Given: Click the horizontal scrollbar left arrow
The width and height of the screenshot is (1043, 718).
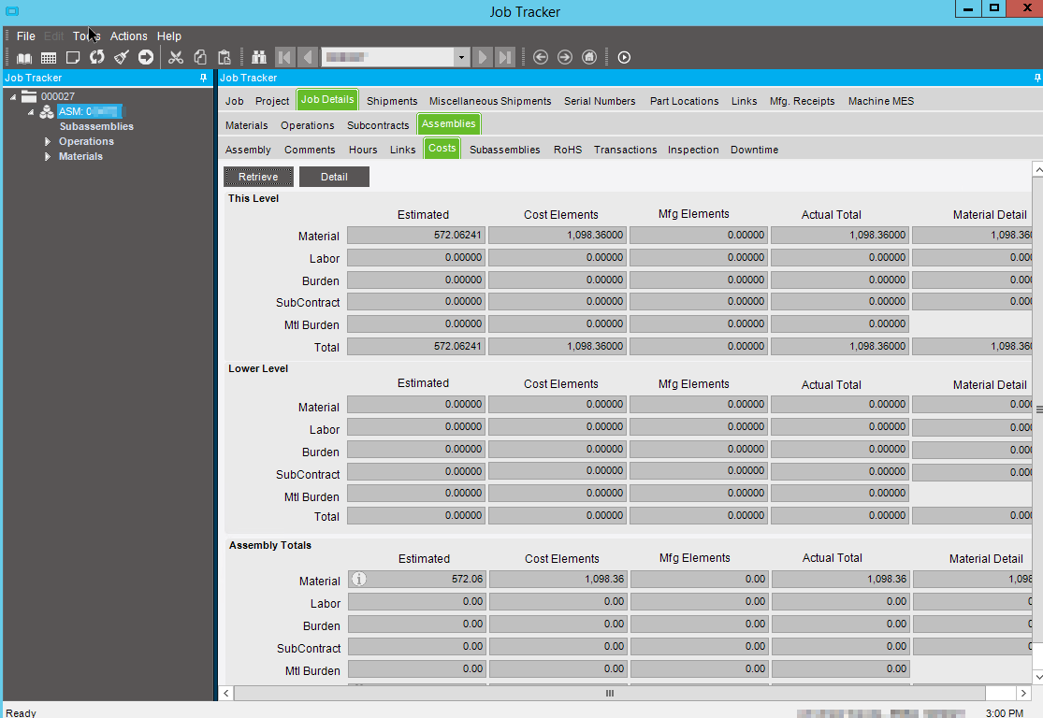Looking at the screenshot, I should (226, 694).
